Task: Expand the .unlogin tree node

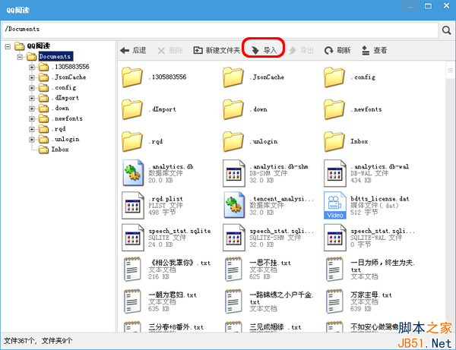Action: 32,140
